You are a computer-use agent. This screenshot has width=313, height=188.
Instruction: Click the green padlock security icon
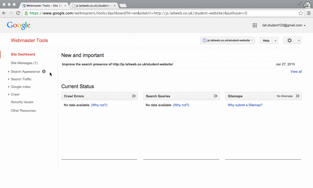tap(26, 13)
